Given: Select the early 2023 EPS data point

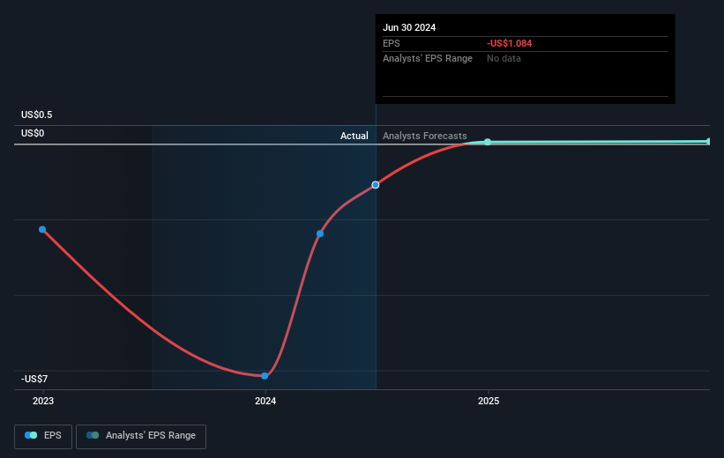Looking at the screenshot, I should coord(42,230).
